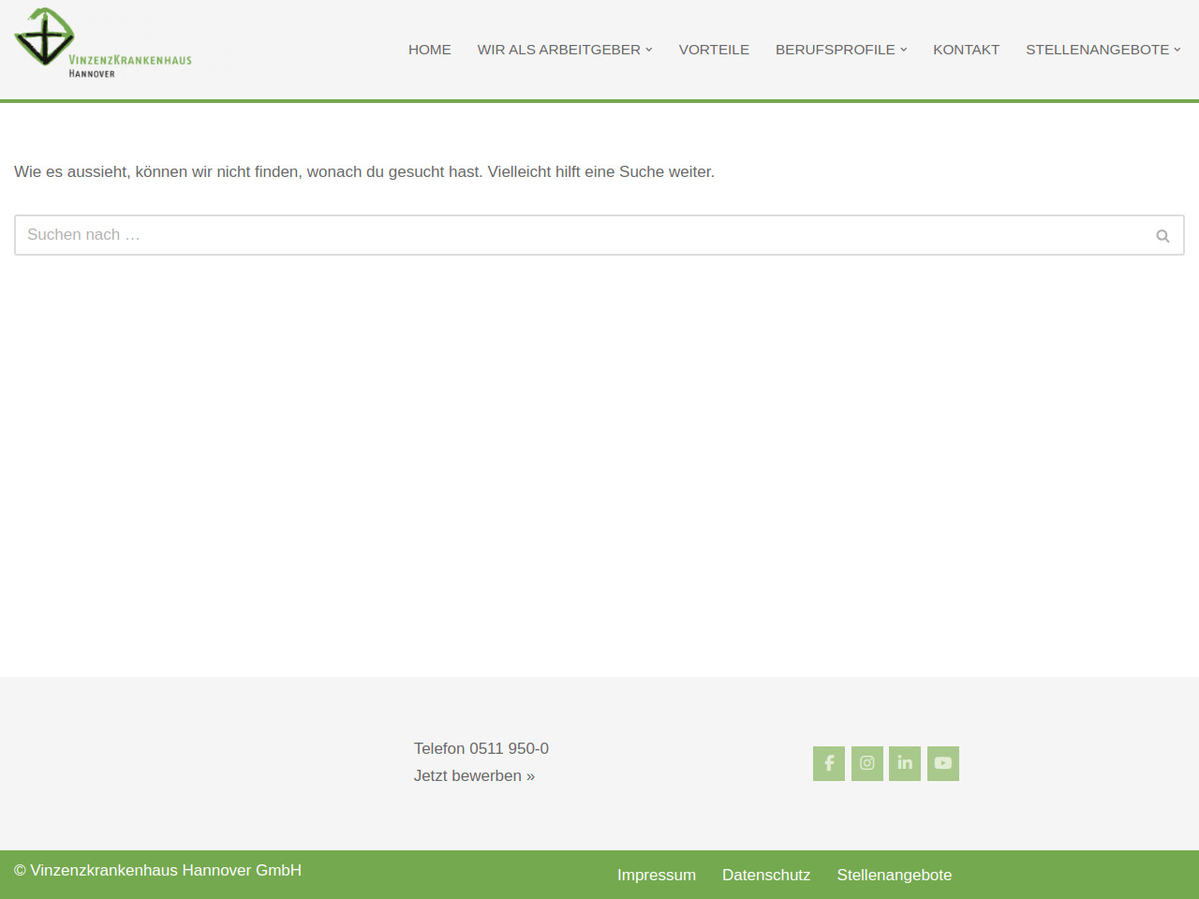
Task: Expand the Stellenangebote submenu arrow
Action: point(1177,50)
